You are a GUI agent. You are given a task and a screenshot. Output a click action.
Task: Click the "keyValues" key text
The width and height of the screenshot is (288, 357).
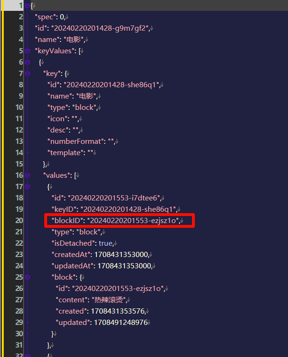coord(54,51)
